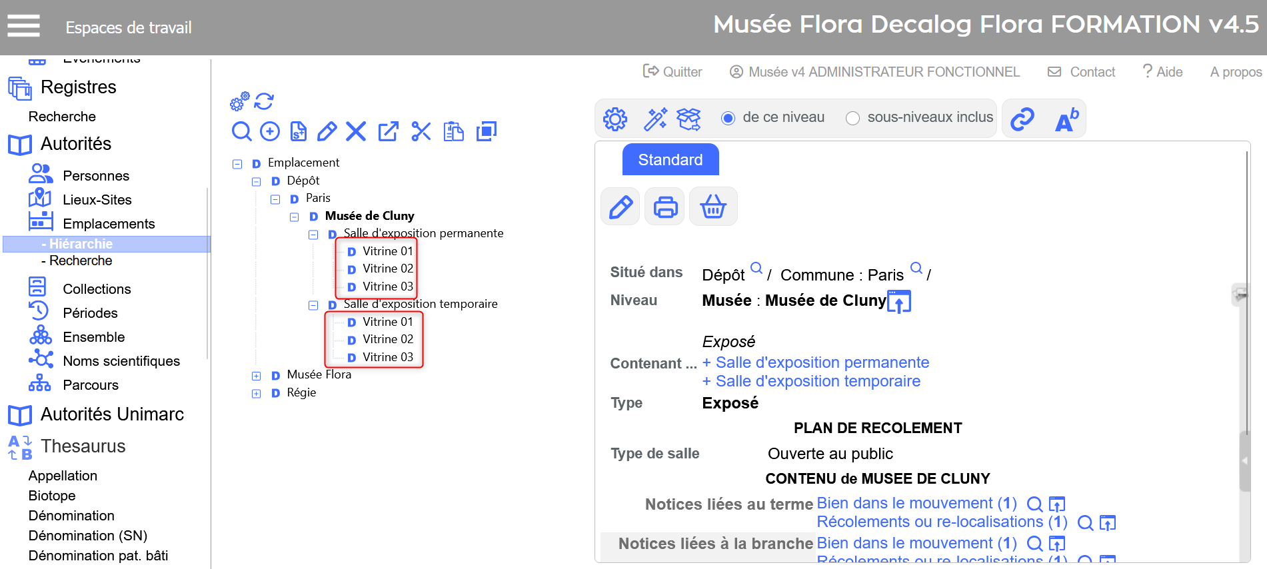Screen dimensions: 1267x569
Task: Click the notice panel vertical scrollbar
Action: [x=1244, y=460]
